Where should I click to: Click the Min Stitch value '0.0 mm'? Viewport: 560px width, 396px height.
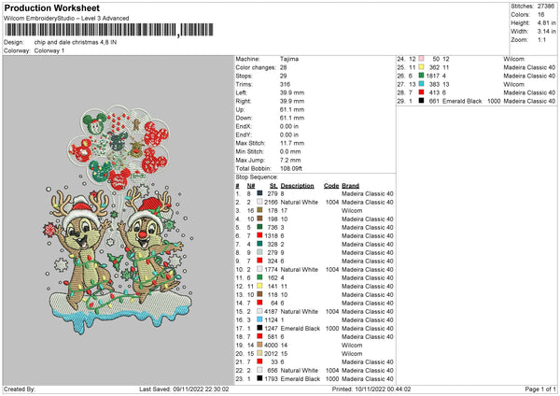[x=290, y=151]
